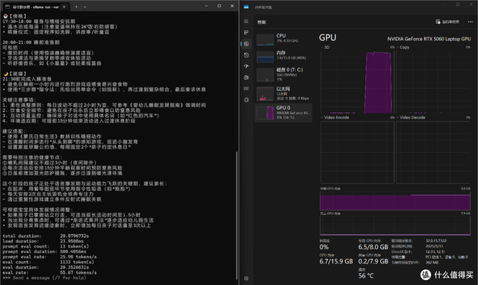Click the shared GPU memory graph
The height and width of the screenshot is (285, 478).
point(395,225)
